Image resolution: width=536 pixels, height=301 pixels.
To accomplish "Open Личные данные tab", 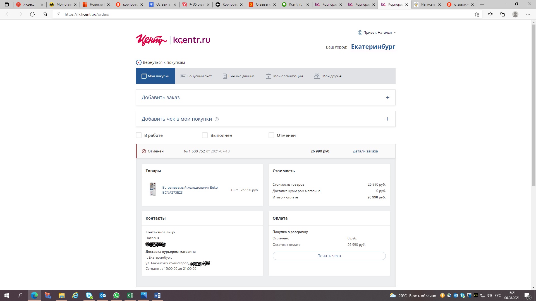I will [239, 76].
